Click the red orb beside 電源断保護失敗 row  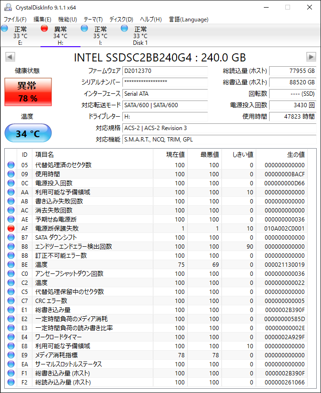pos(11,228)
